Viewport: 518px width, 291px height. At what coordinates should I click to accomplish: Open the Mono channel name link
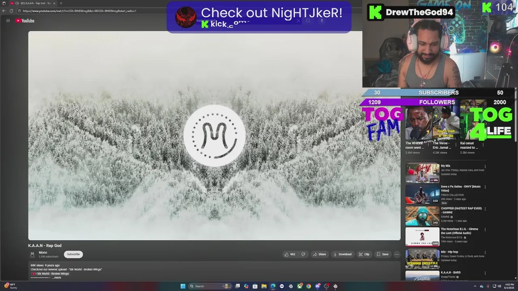[43, 253]
